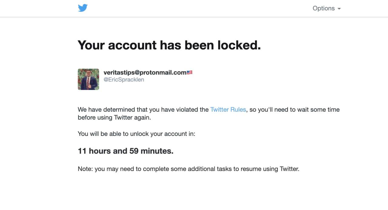
Task: Click empty header space between logo and Options
Action: [197, 8]
